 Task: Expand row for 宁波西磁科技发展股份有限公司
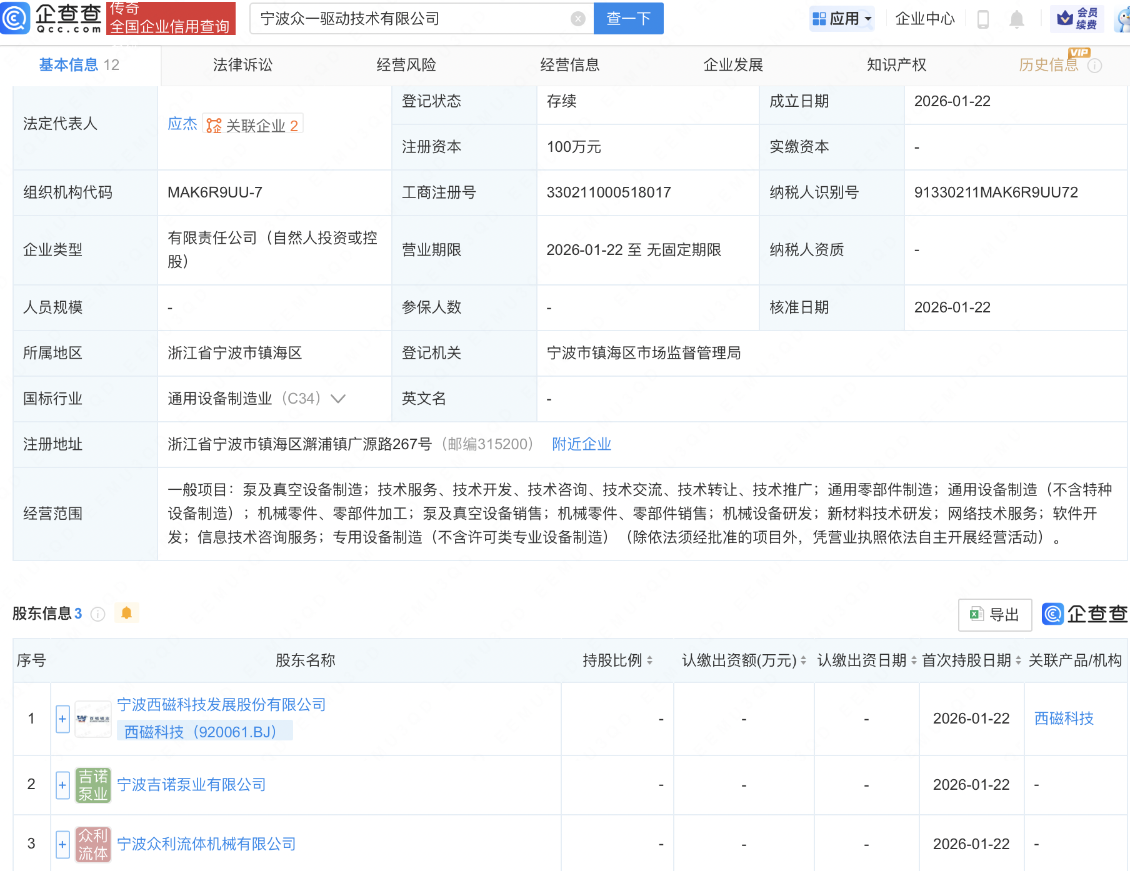point(62,719)
